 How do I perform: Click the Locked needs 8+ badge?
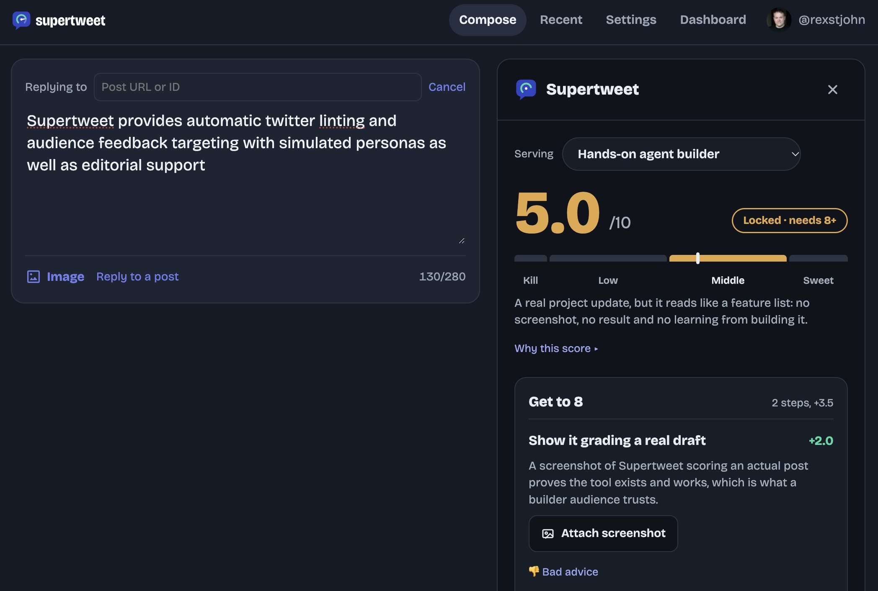pos(790,221)
